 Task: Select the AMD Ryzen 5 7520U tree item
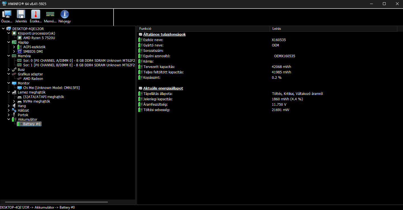(x=39, y=38)
